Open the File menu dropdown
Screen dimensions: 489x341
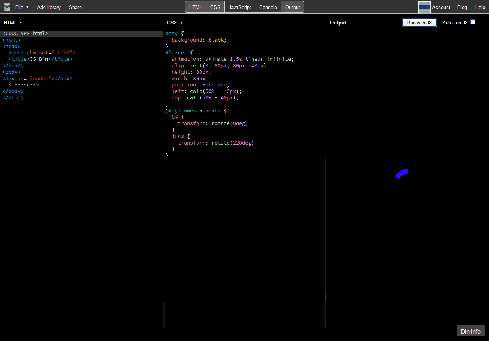(x=22, y=7)
